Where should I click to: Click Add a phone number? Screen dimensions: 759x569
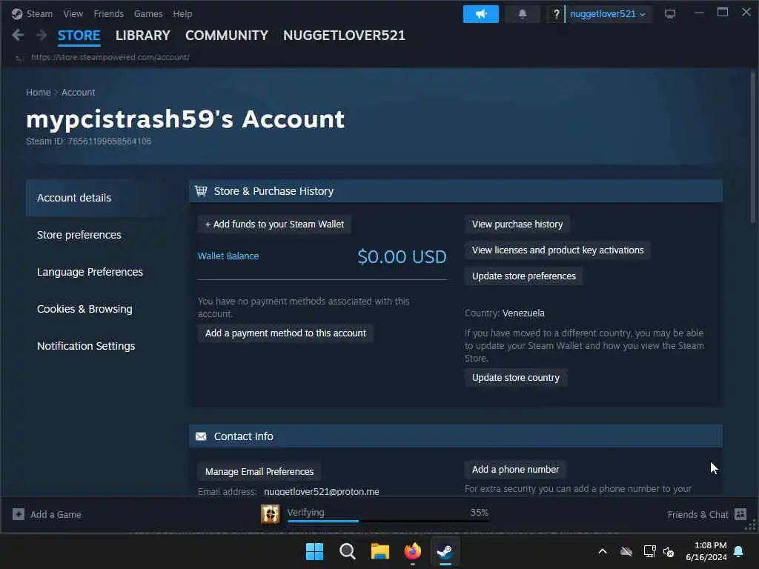click(x=516, y=469)
